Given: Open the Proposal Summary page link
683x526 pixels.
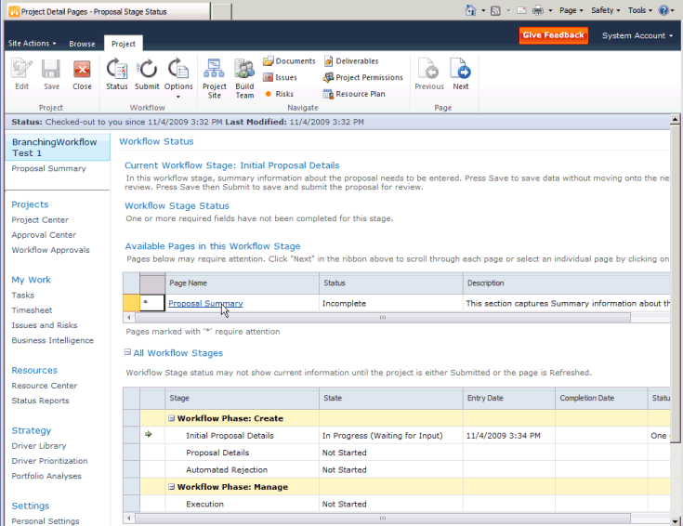Looking at the screenshot, I should pos(205,303).
